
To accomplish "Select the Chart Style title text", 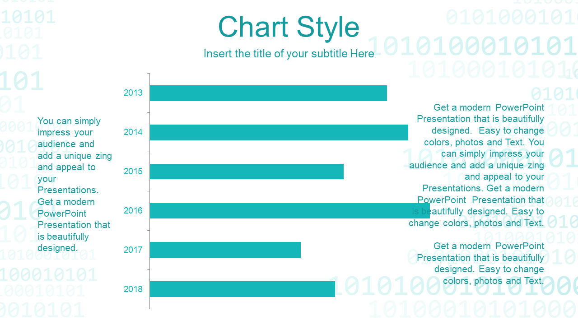I will [289, 27].
